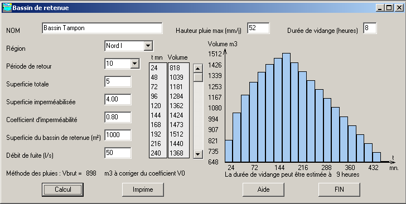Viewport: 406px width, 204px height.
Task: Click the 1512 label on chart axis
Action: (x=215, y=54)
